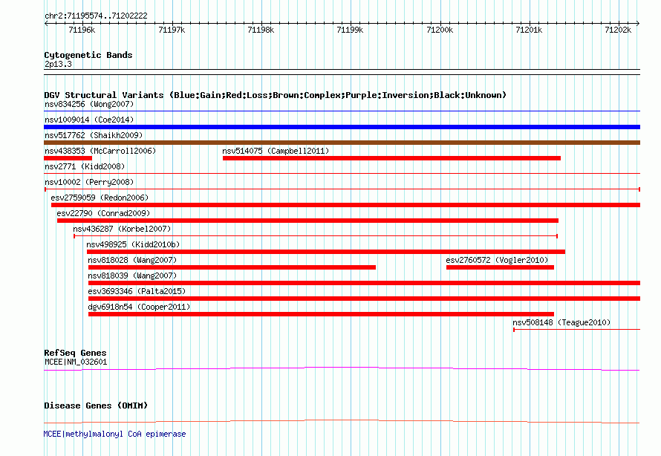
Task: Open the esv2760572 (Vogler2010) variant label
Action: (x=497, y=260)
